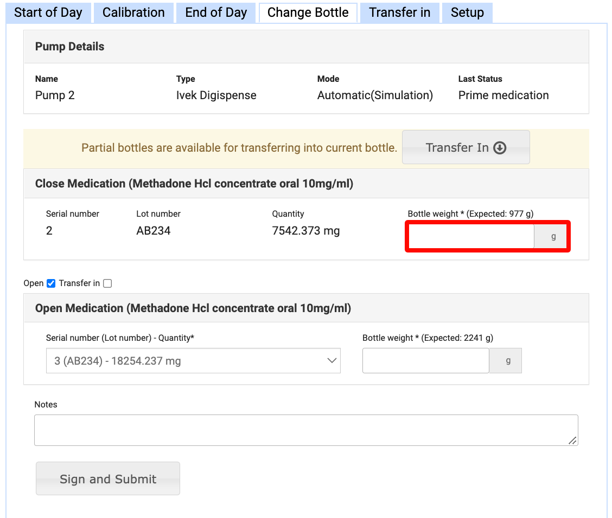The height and width of the screenshot is (518, 612).
Task: Open the Serial number (Lot number) dropdown
Action: pyautogui.click(x=193, y=361)
